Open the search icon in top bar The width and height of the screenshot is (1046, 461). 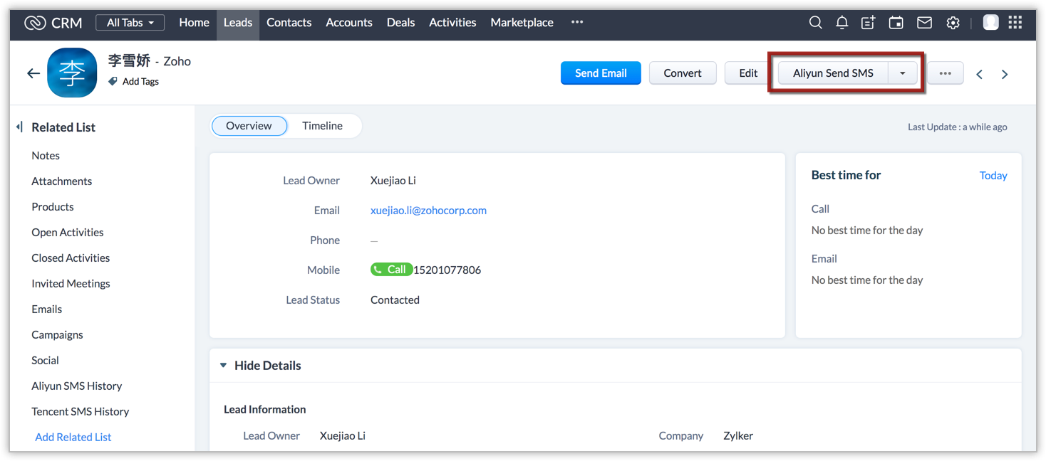pyautogui.click(x=816, y=23)
